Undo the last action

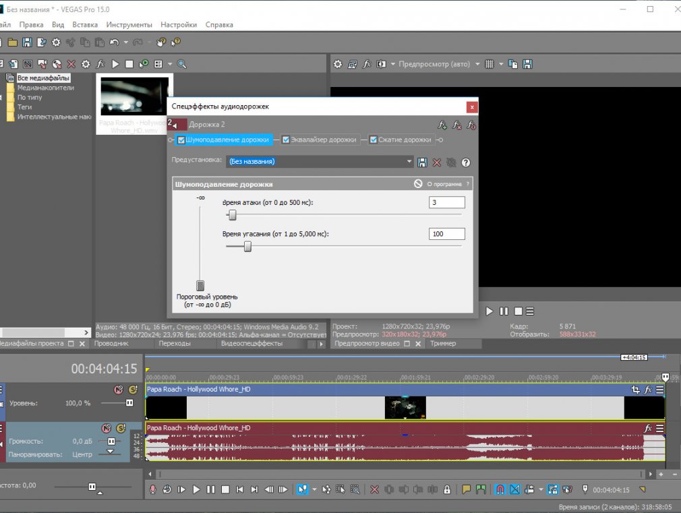coord(114,42)
